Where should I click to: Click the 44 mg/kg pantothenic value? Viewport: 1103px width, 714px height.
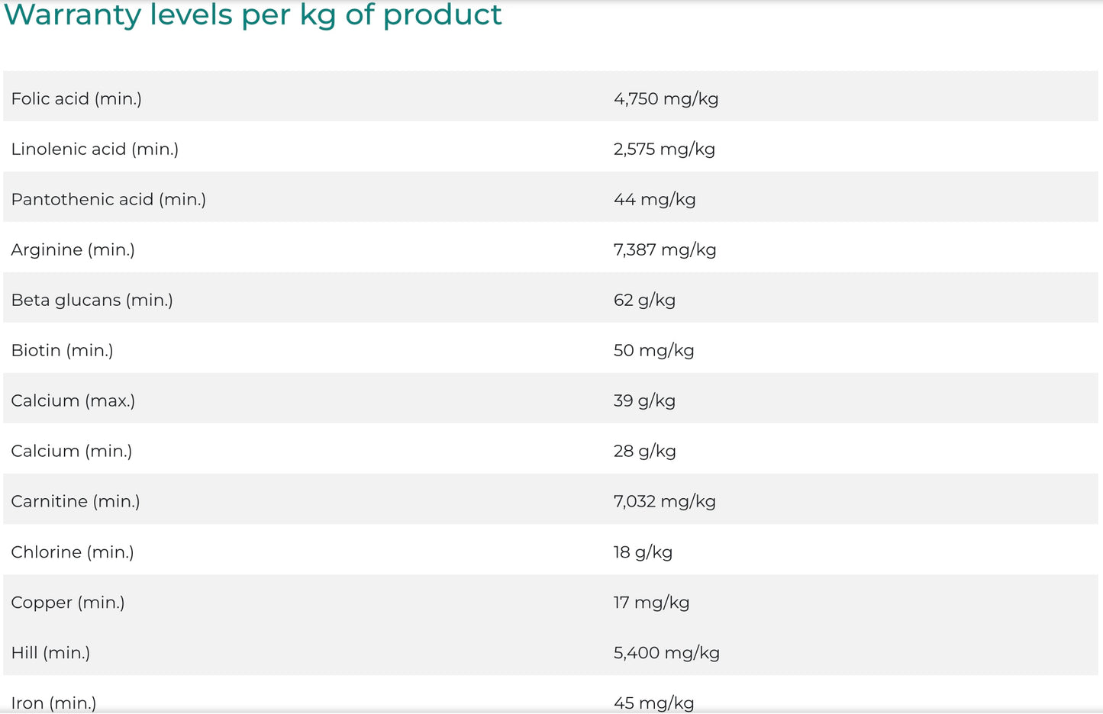click(654, 199)
